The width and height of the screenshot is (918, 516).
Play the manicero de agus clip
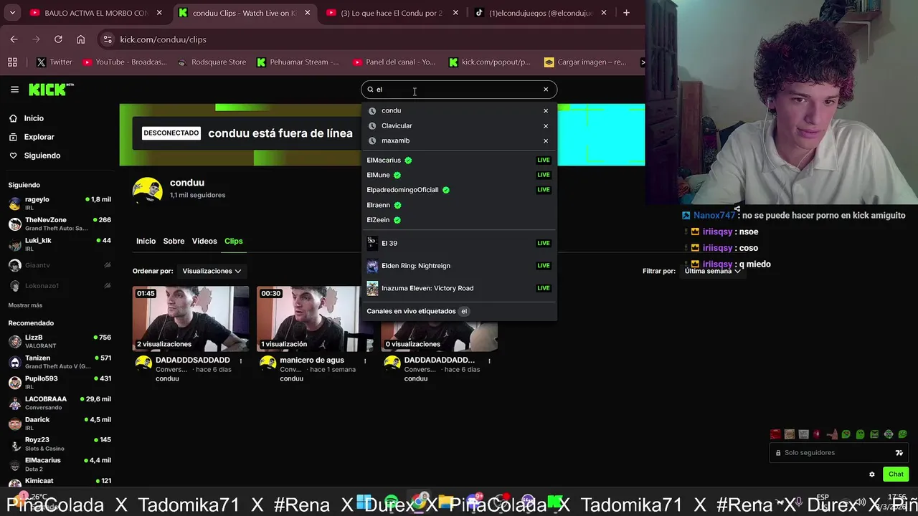(x=315, y=319)
